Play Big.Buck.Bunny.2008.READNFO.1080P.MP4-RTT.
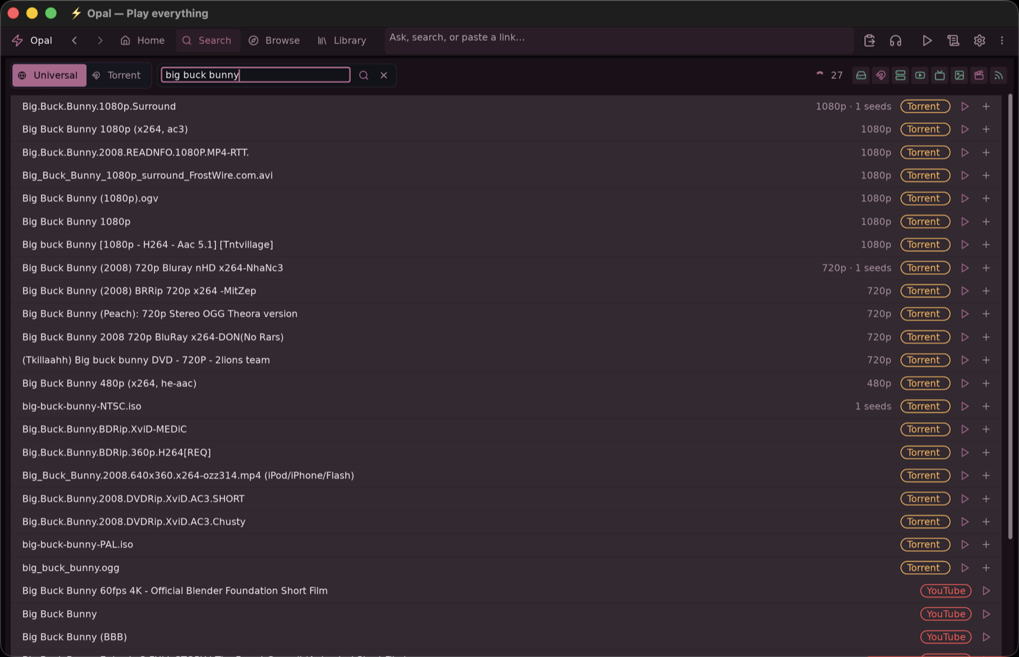Image resolution: width=1019 pixels, height=657 pixels. coord(965,152)
